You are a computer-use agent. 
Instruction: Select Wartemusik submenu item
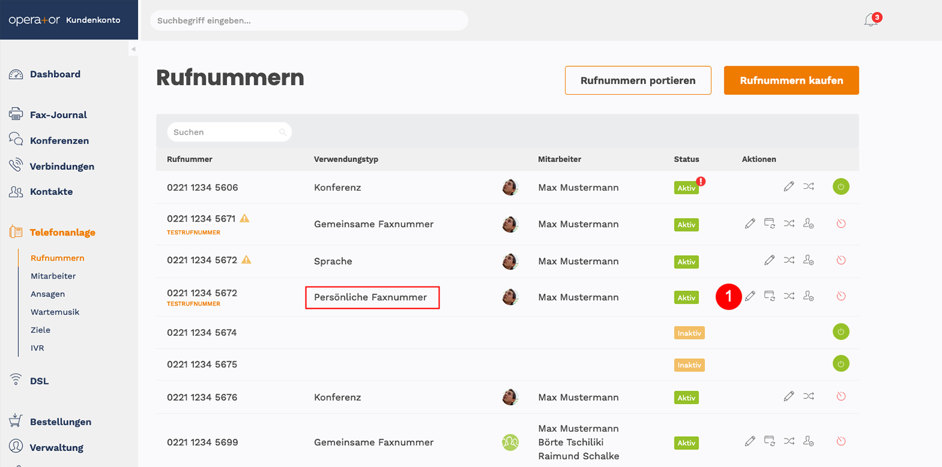[x=55, y=312]
